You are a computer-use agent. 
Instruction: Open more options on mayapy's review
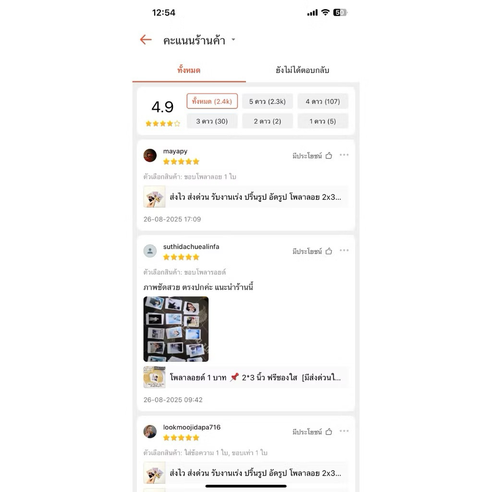pyautogui.click(x=344, y=155)
